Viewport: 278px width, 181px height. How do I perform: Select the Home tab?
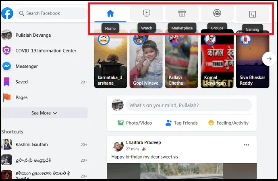click(110, 13)
